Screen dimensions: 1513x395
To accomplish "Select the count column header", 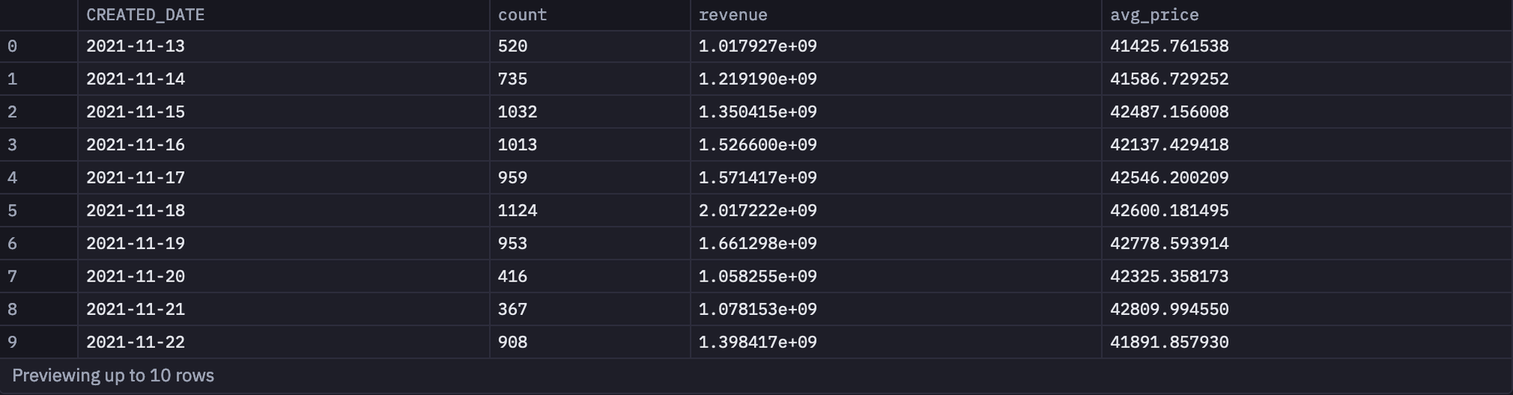I will (522, 15).
